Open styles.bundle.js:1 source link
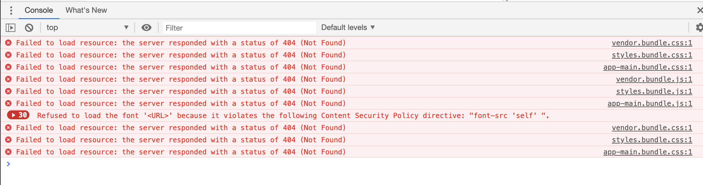 (654, 91)
